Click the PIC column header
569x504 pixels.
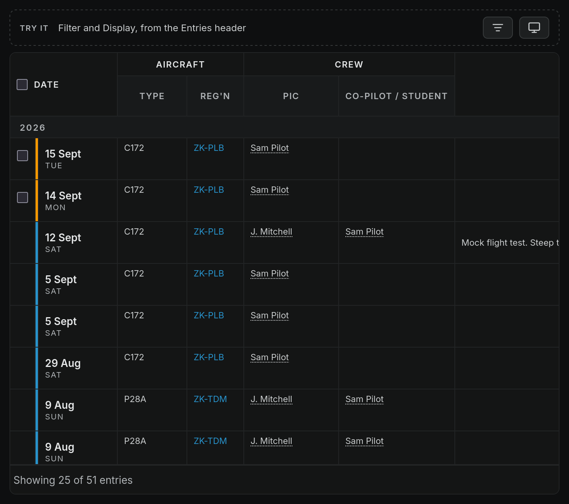coord(291,96)
